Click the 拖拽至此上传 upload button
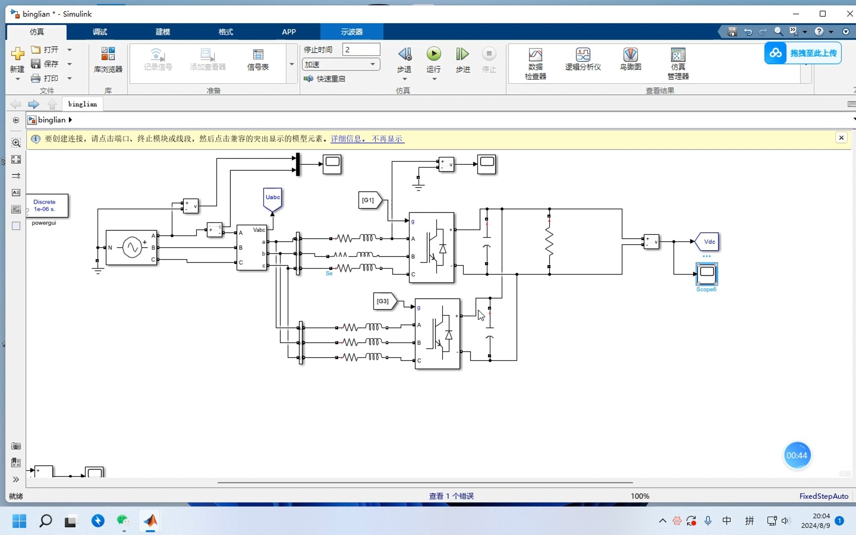This screenshot has height=535, width=856. [802, 53]
